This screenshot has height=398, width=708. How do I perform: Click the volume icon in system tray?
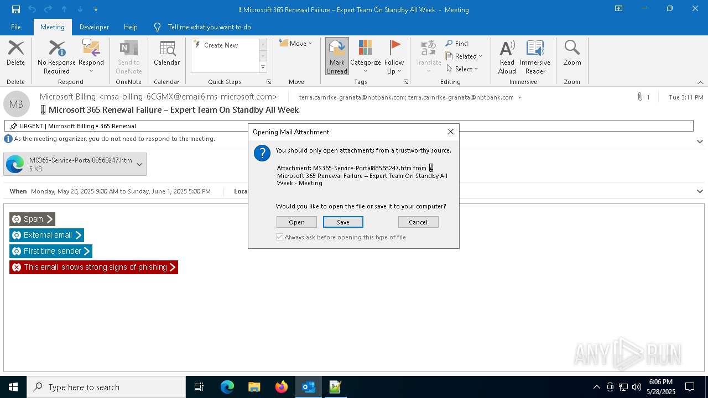[x=637, y=387]
